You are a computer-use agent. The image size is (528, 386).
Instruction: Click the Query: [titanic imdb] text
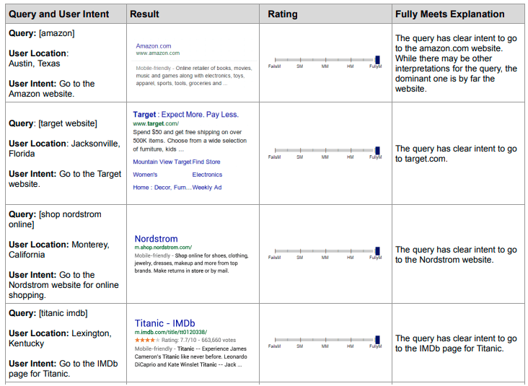click(48, 313)
